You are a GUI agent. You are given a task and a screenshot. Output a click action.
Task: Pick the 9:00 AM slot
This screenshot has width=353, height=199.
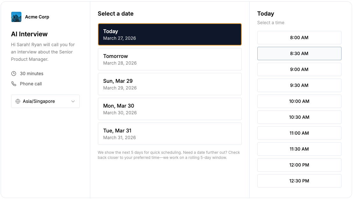coord(299,69)
